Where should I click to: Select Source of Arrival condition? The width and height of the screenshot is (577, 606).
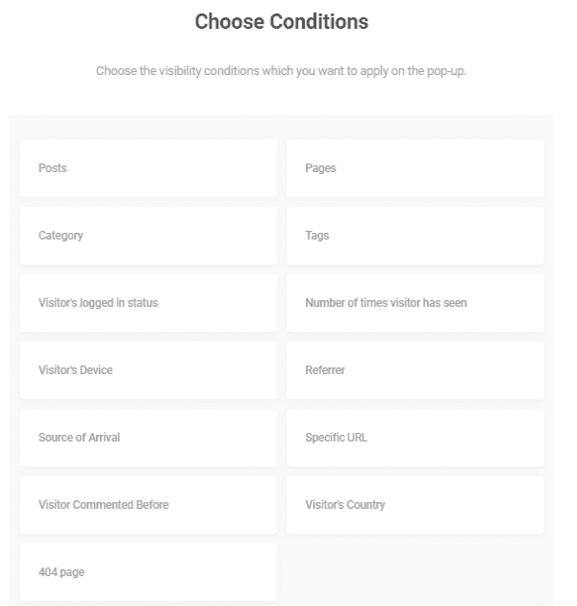click(148, 438)
